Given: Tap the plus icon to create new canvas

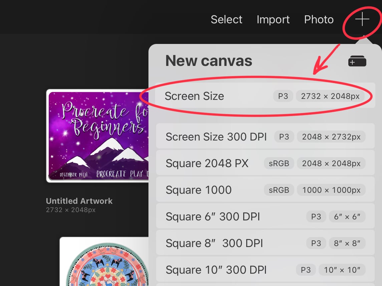Looking at the screenshot, I should coord(362,20).
